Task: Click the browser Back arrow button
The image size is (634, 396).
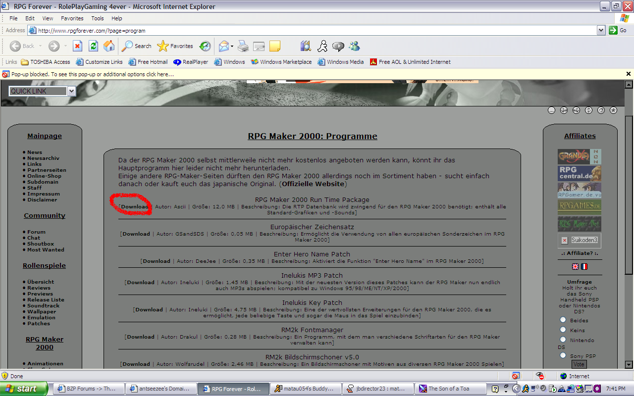Action: point(22,46)
